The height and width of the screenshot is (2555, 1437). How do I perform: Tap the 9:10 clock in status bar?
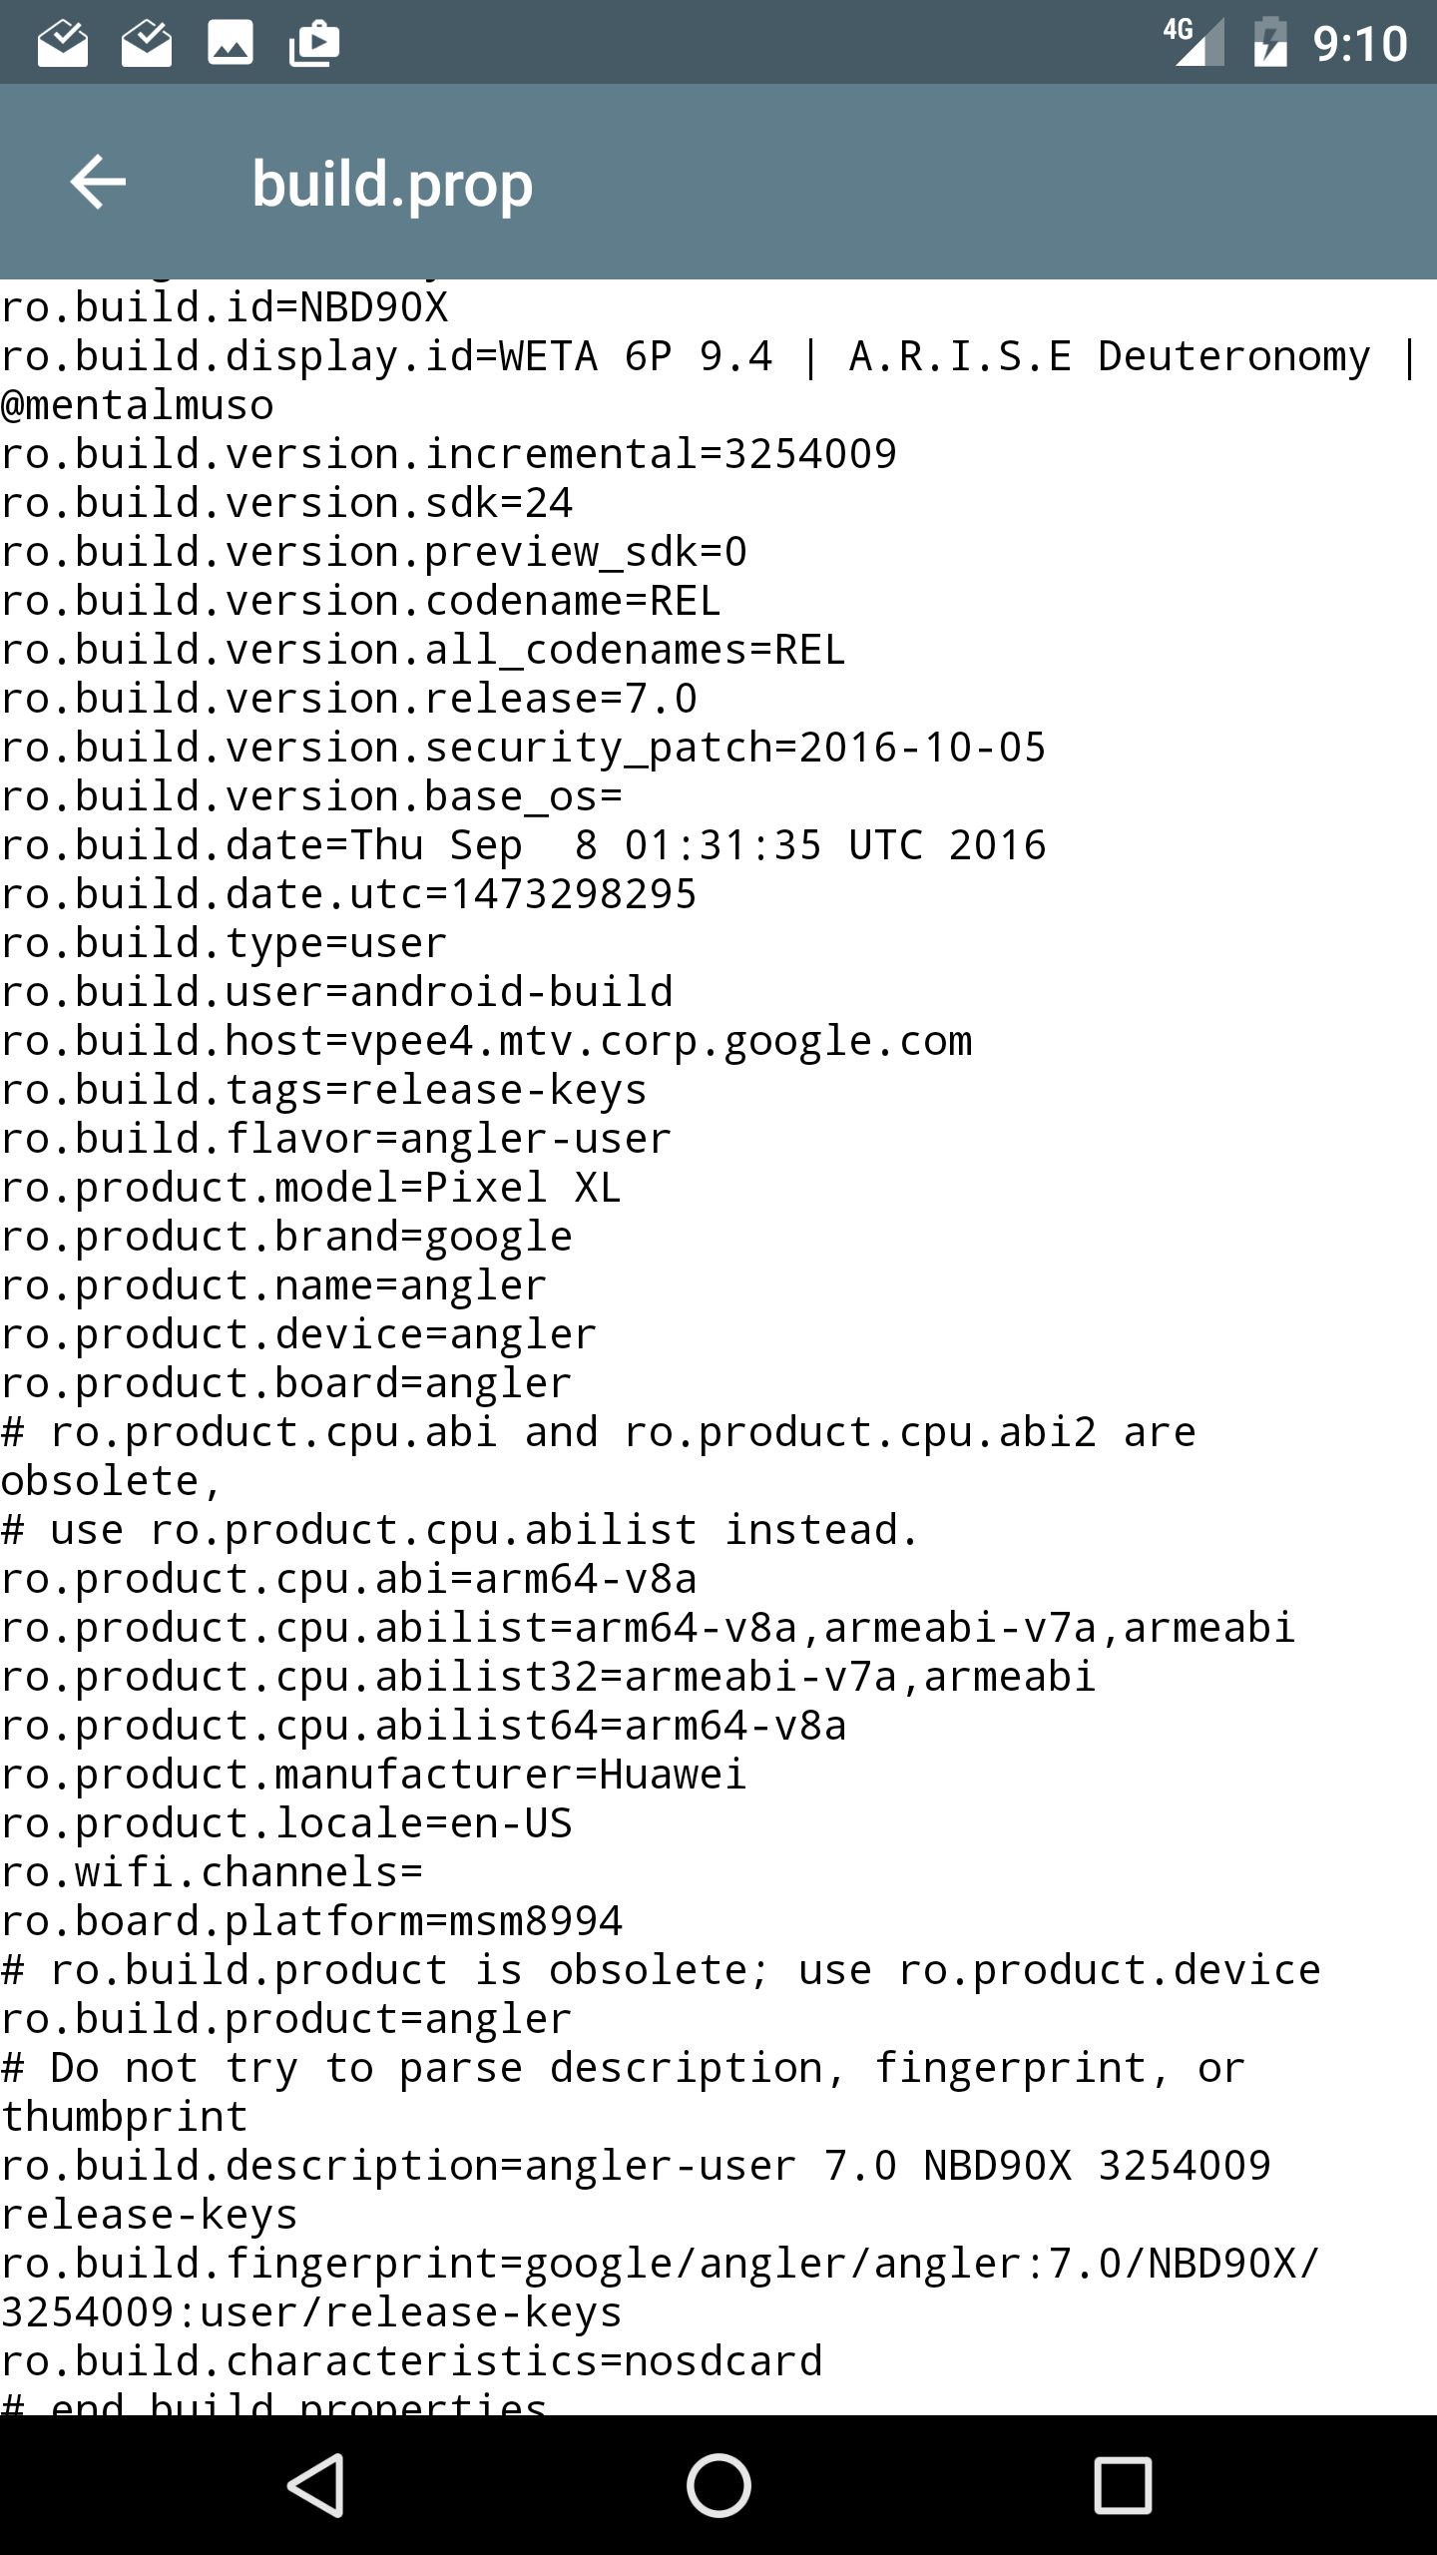(1359, 44)
